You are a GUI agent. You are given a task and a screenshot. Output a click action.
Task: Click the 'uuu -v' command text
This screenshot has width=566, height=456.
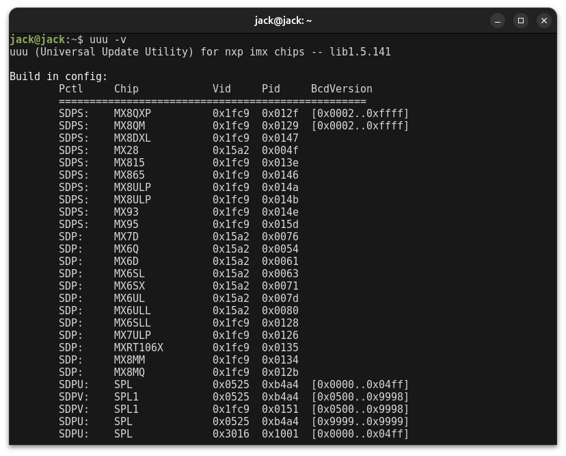click(108, 40)
